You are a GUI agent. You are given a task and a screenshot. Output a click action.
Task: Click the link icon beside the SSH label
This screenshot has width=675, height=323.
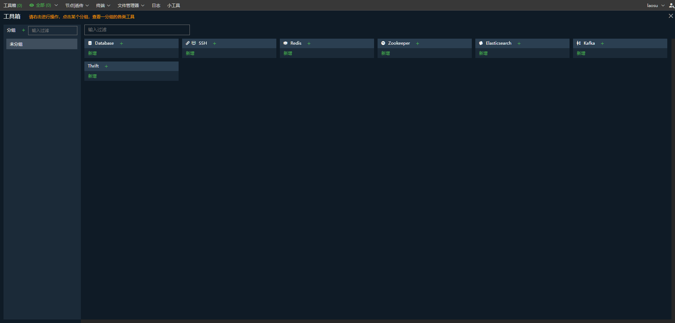click(x=187, y=43)
